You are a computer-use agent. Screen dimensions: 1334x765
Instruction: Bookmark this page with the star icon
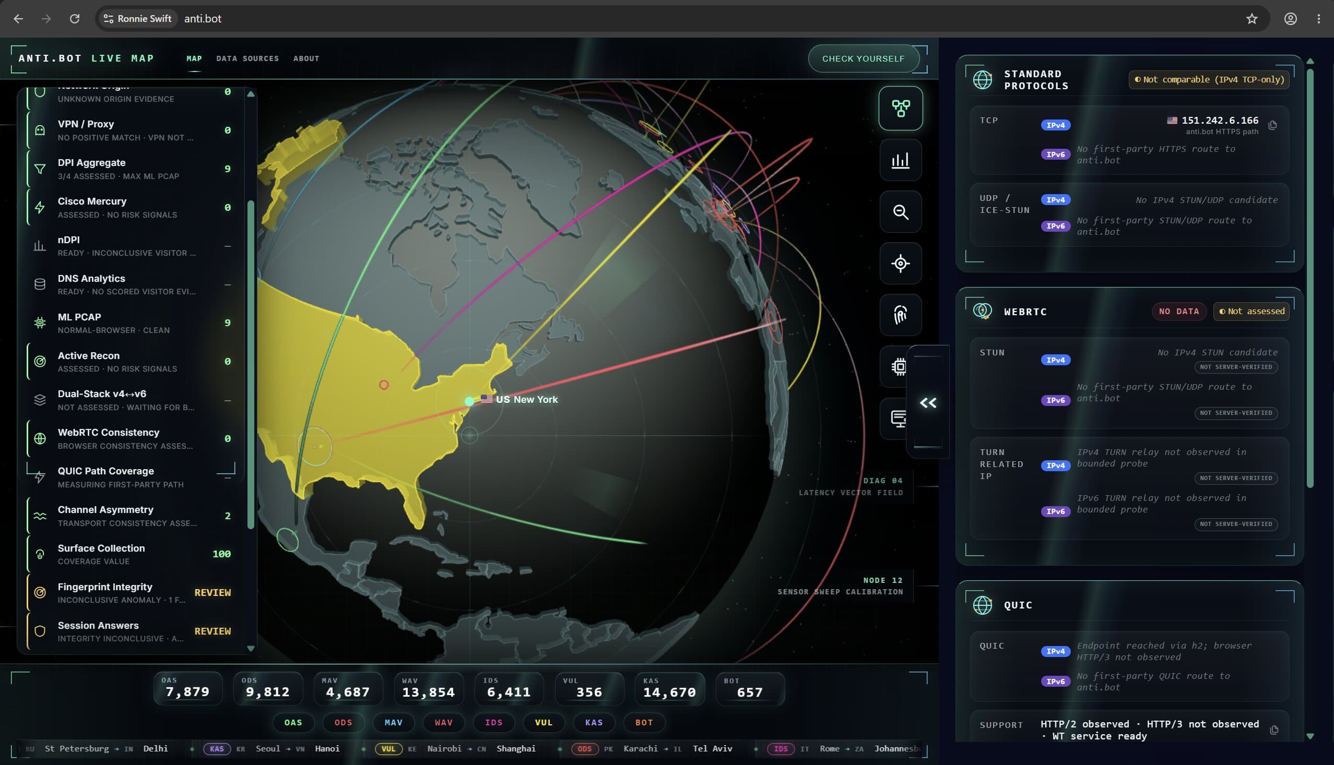[1252, 19]
